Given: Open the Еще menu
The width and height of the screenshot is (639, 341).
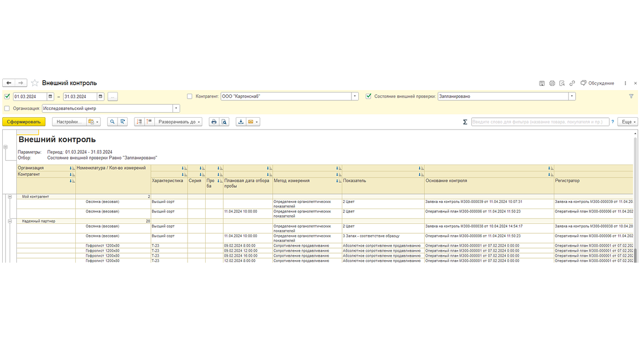Looking at the screenshot, I should click(x=628, y=122).
